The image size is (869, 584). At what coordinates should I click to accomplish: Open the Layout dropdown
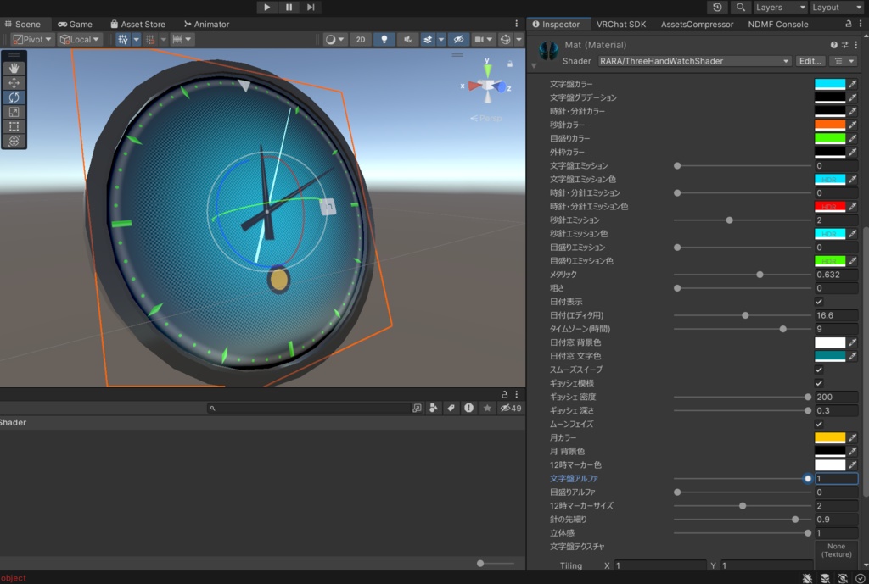(x=836, y=7)
